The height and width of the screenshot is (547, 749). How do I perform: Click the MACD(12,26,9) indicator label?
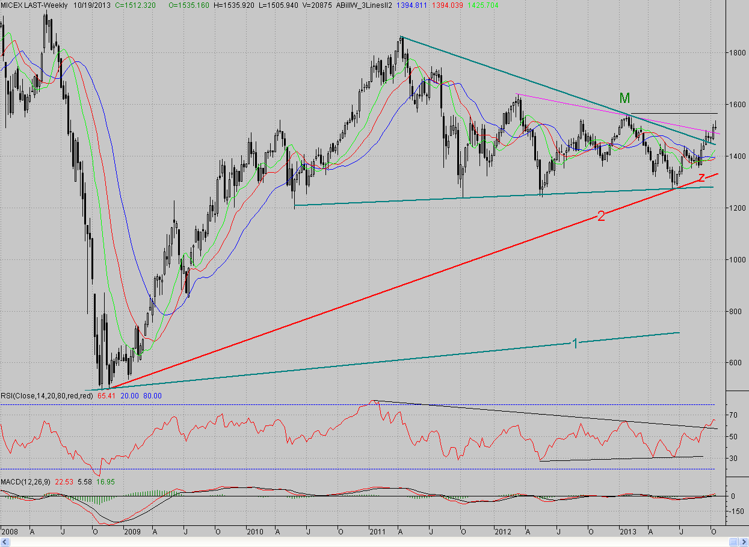click(x=26, y=482)
